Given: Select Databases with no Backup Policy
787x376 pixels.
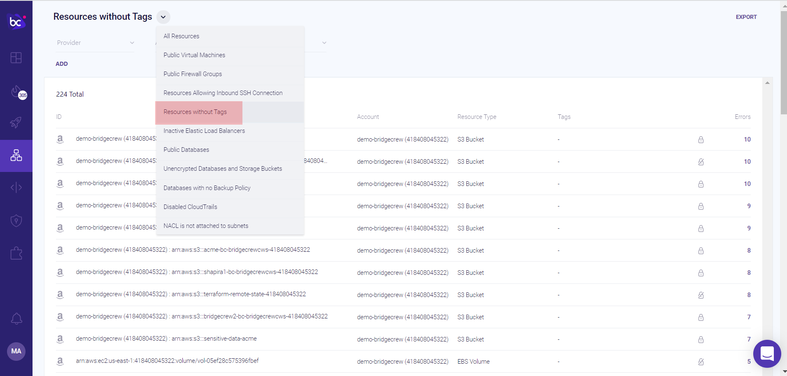Looking at the screenshot, I should [x=230, y=188].
